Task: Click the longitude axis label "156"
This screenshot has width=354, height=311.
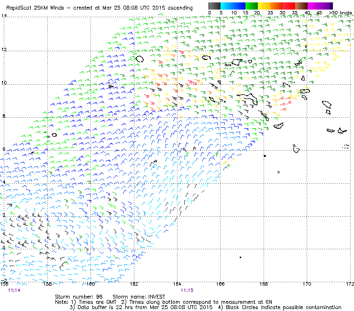Action: 4,284
